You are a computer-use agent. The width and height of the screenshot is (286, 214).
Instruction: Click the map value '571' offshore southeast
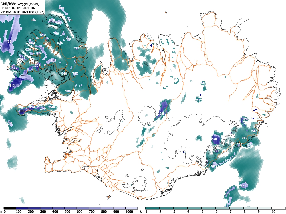[x=243, y=186]
